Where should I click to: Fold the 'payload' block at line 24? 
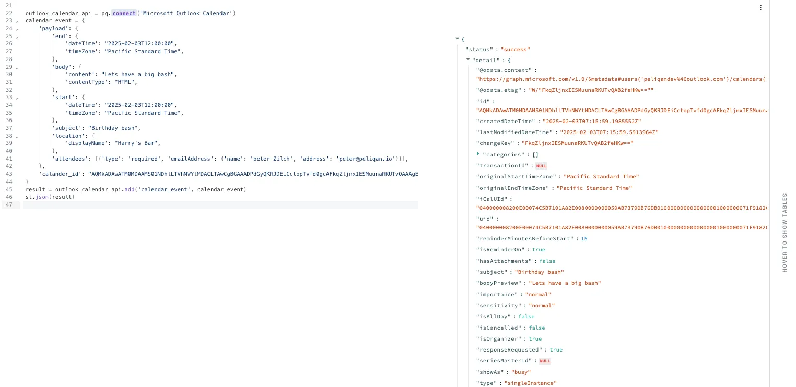(17, 29)
